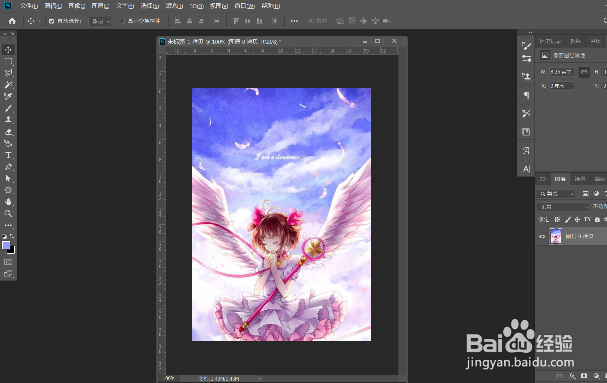Toggle lock all padlock icon
The height and width of the screenshot is (383, 607).
597,220
